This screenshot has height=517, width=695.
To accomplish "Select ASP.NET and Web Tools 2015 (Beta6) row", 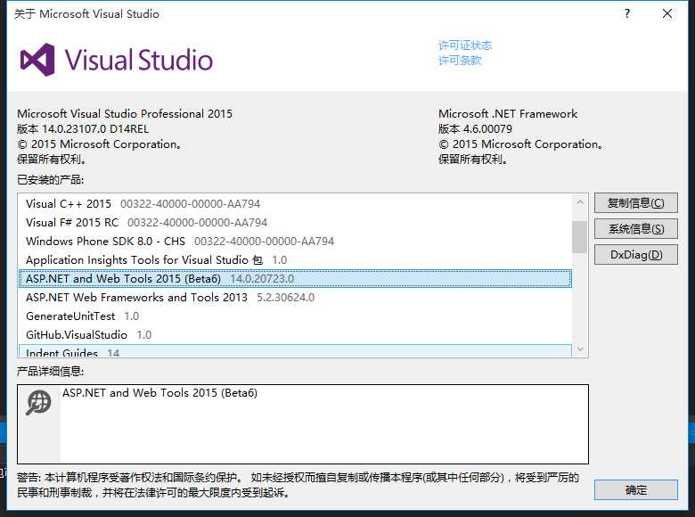I will point(295,278).
